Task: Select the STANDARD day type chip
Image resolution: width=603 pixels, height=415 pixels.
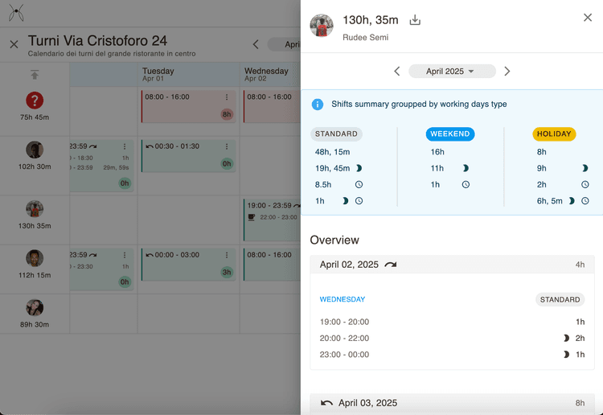Action: click(x=338, y=134)
